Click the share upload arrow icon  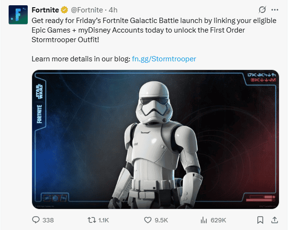click(x=274, y=220)
